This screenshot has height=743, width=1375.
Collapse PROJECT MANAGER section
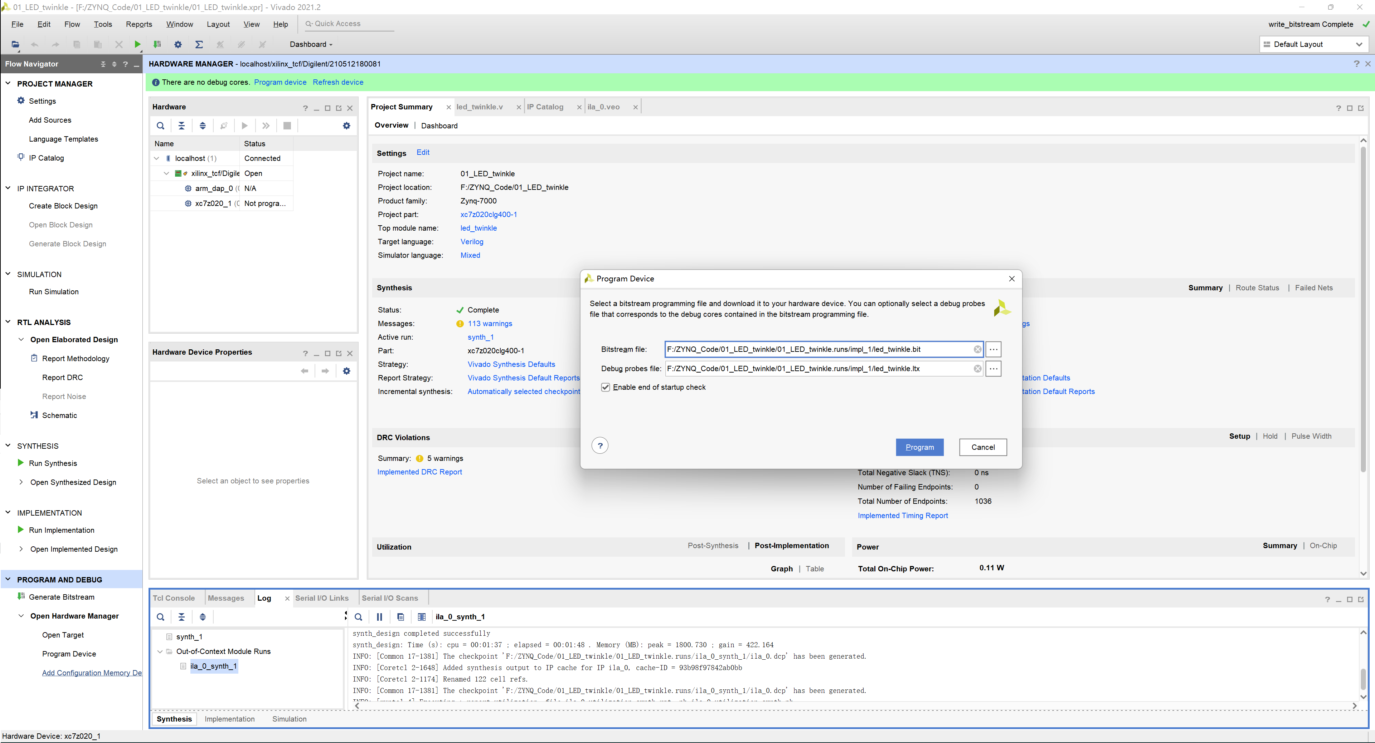(8, 83)
